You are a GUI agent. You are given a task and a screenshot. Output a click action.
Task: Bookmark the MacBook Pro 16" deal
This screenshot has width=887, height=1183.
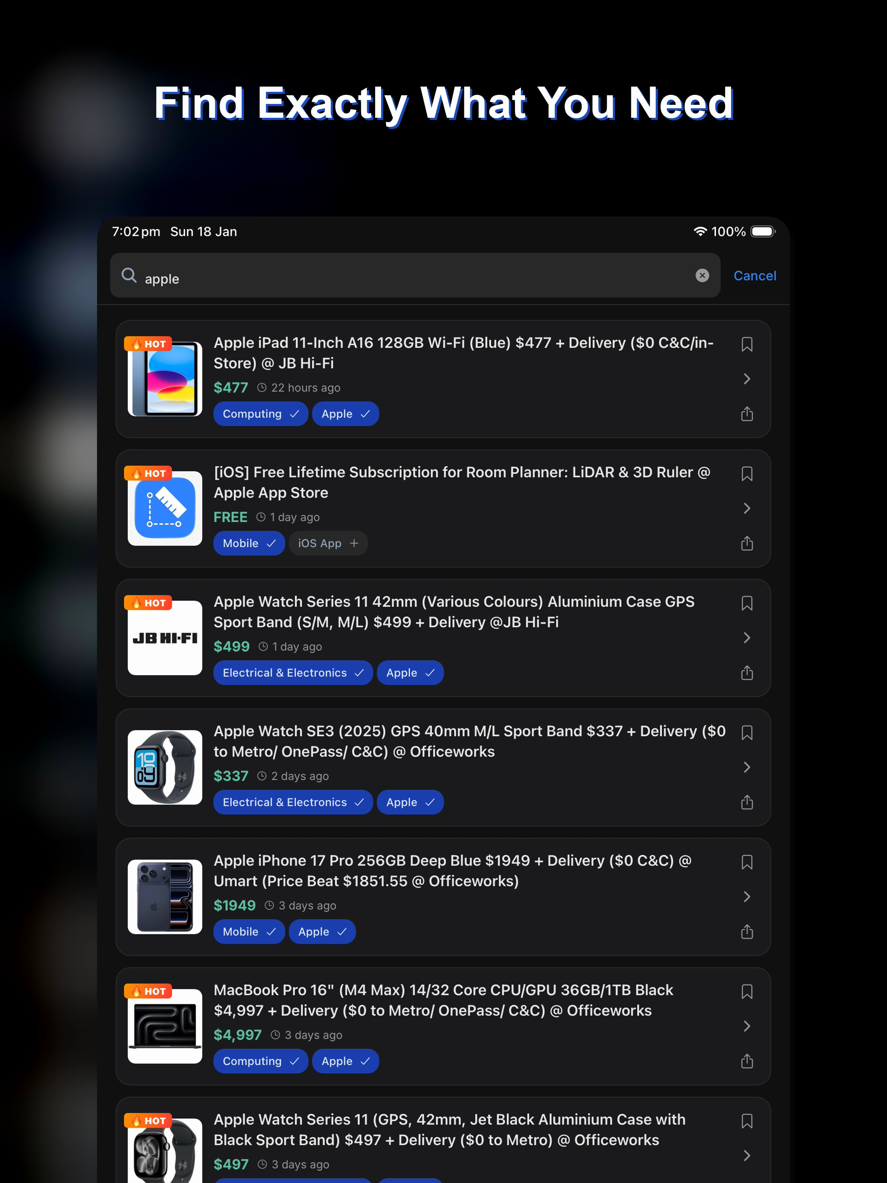click(747, 992)
